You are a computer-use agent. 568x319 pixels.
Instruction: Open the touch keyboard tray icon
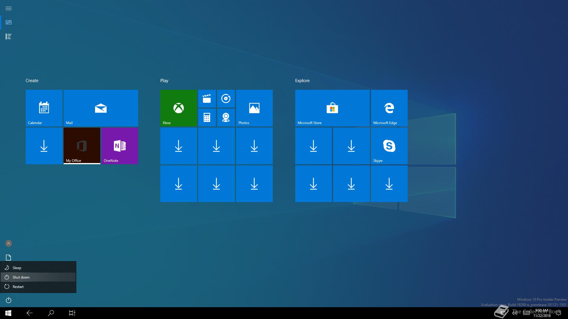[x=526, y=313]
